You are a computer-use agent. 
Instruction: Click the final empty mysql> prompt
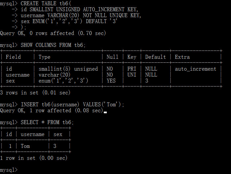coord(9,170)
